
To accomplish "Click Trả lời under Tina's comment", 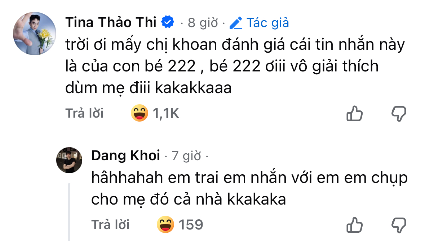I will [84, 113].
